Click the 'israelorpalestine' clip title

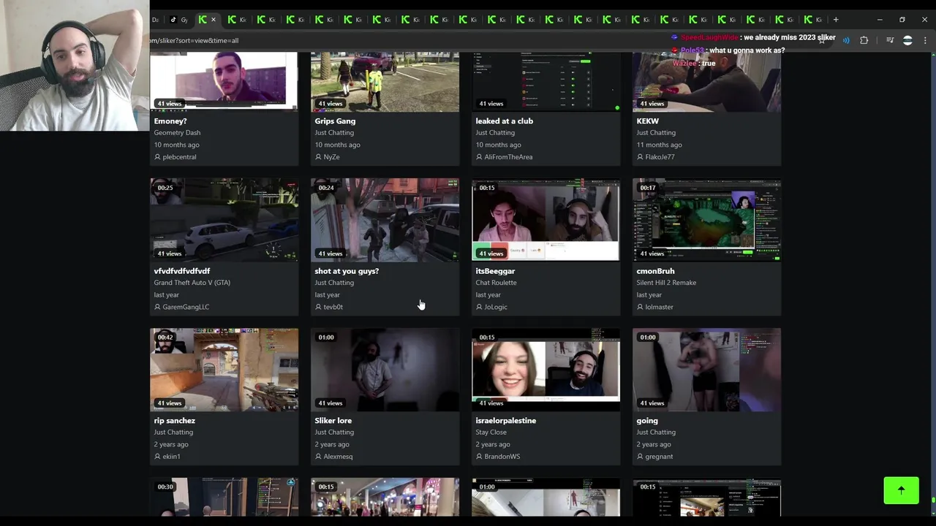(505, 421)
